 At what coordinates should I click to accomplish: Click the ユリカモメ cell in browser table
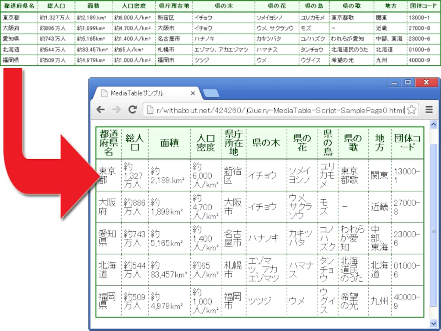[x=327, y=175]
